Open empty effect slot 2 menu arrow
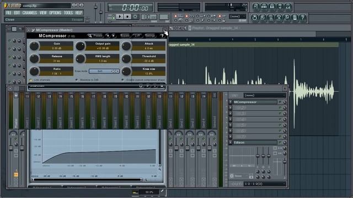Screen dimensions: 353x198 click(x=231, y=108)
